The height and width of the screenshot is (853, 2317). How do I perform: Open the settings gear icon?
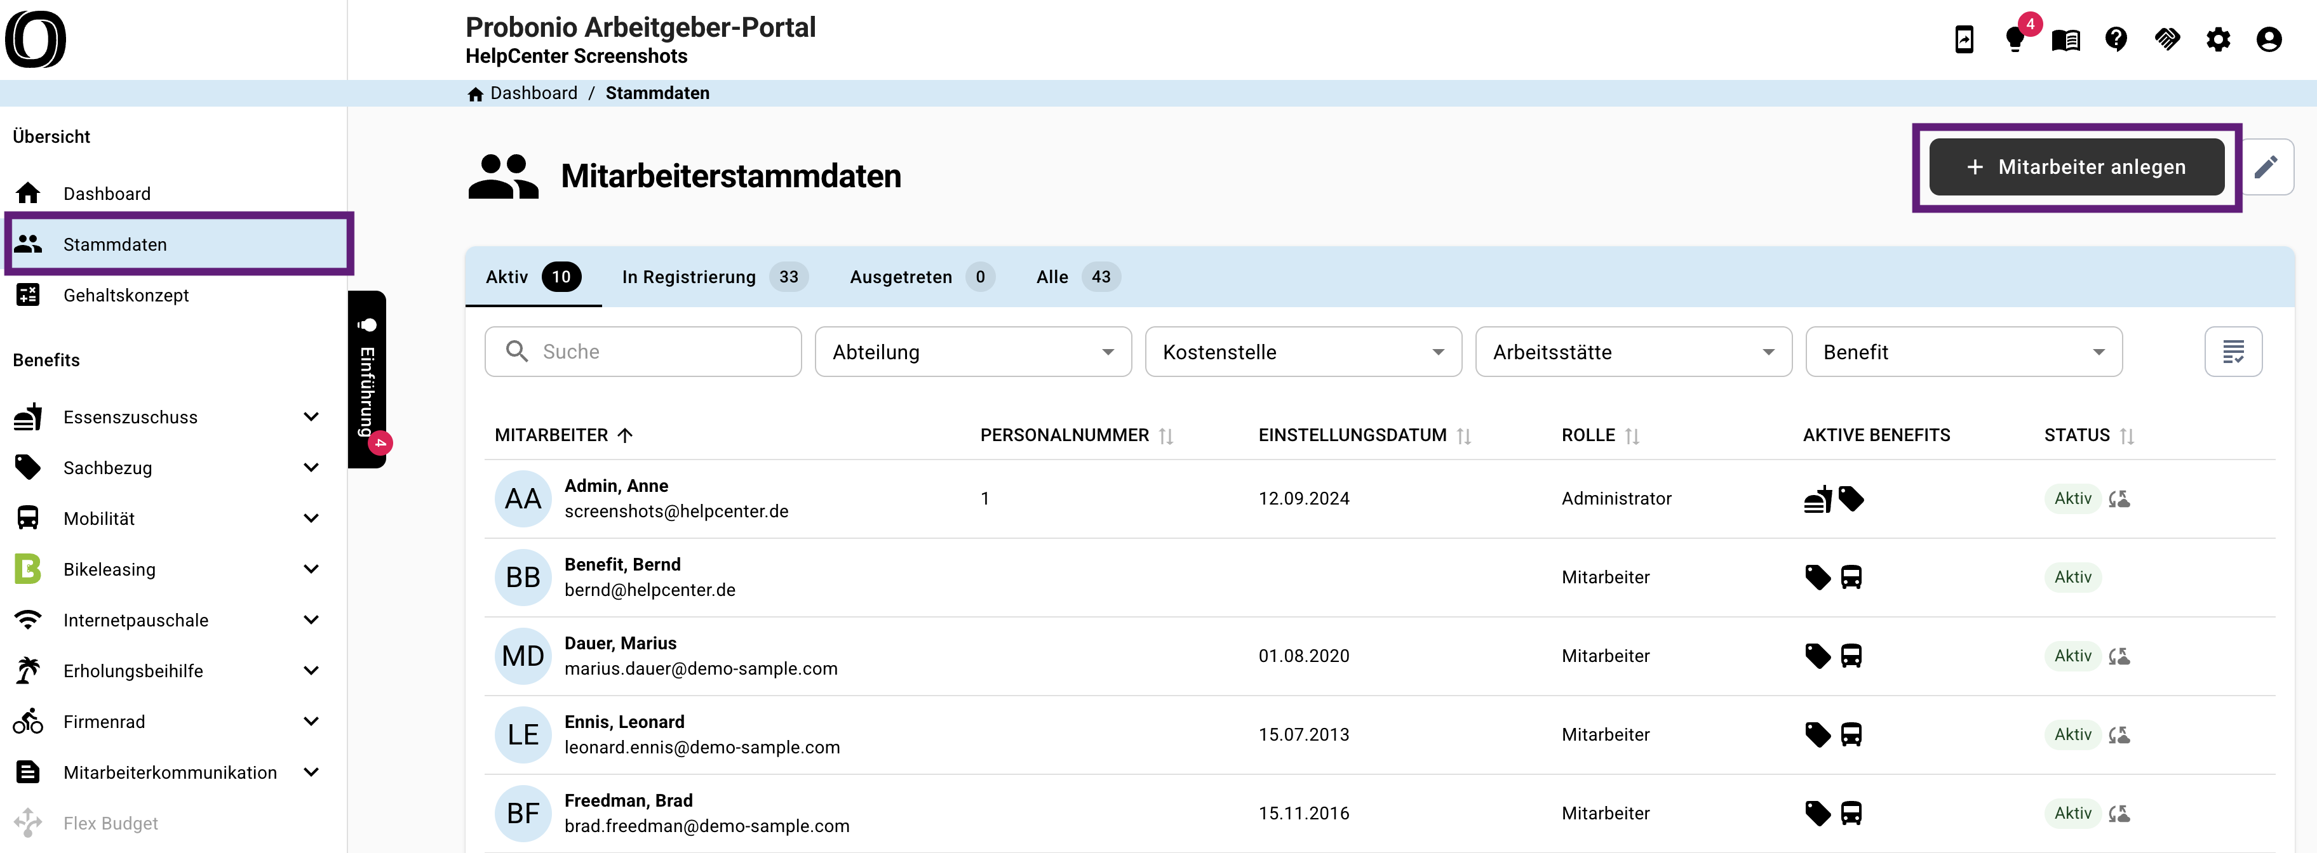2218,39
